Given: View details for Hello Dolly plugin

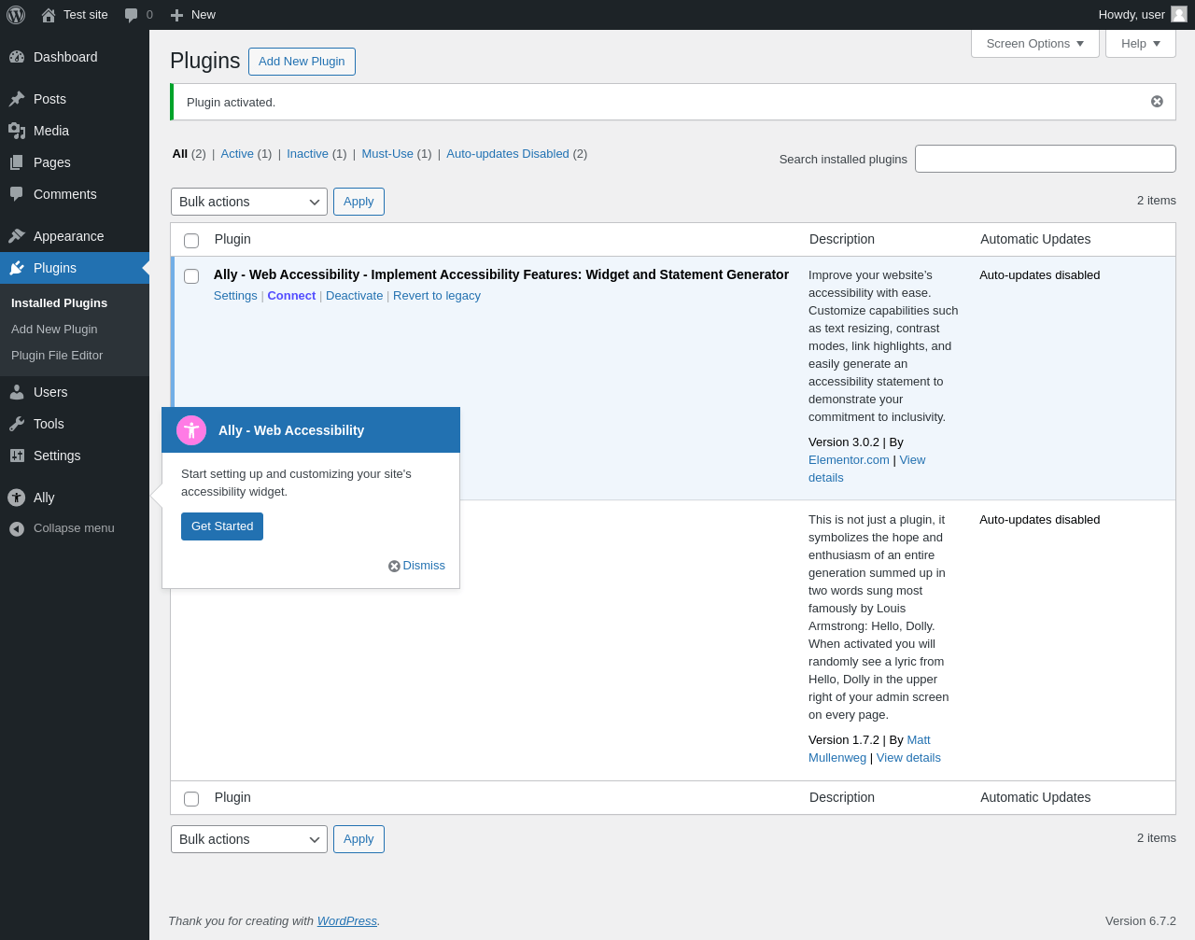Looking at the screenshot, I should (908, 758).
